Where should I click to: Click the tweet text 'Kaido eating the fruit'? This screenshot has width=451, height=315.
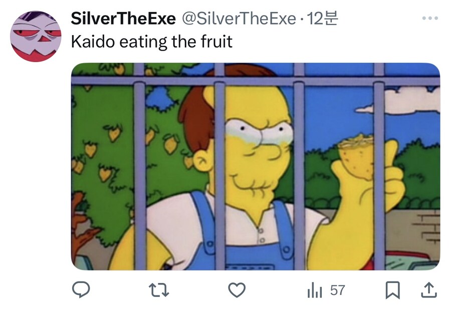tap(151, 42)
